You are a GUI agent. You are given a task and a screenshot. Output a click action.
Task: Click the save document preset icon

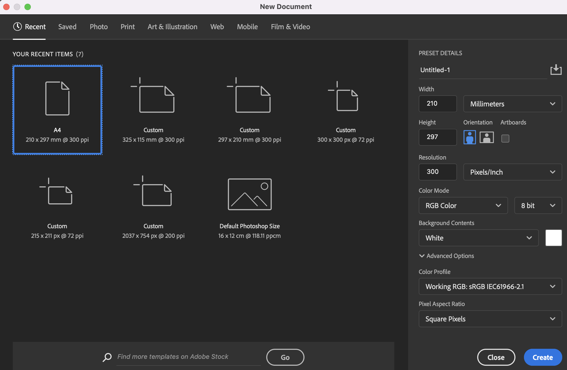(x=556, y=70)
